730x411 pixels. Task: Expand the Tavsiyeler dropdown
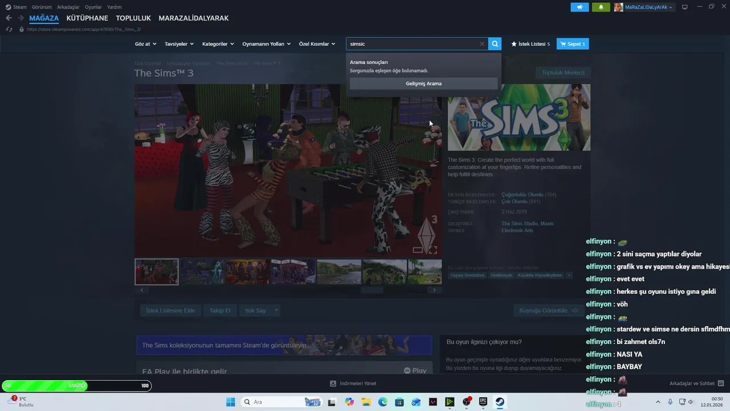(x=179, y=44)
